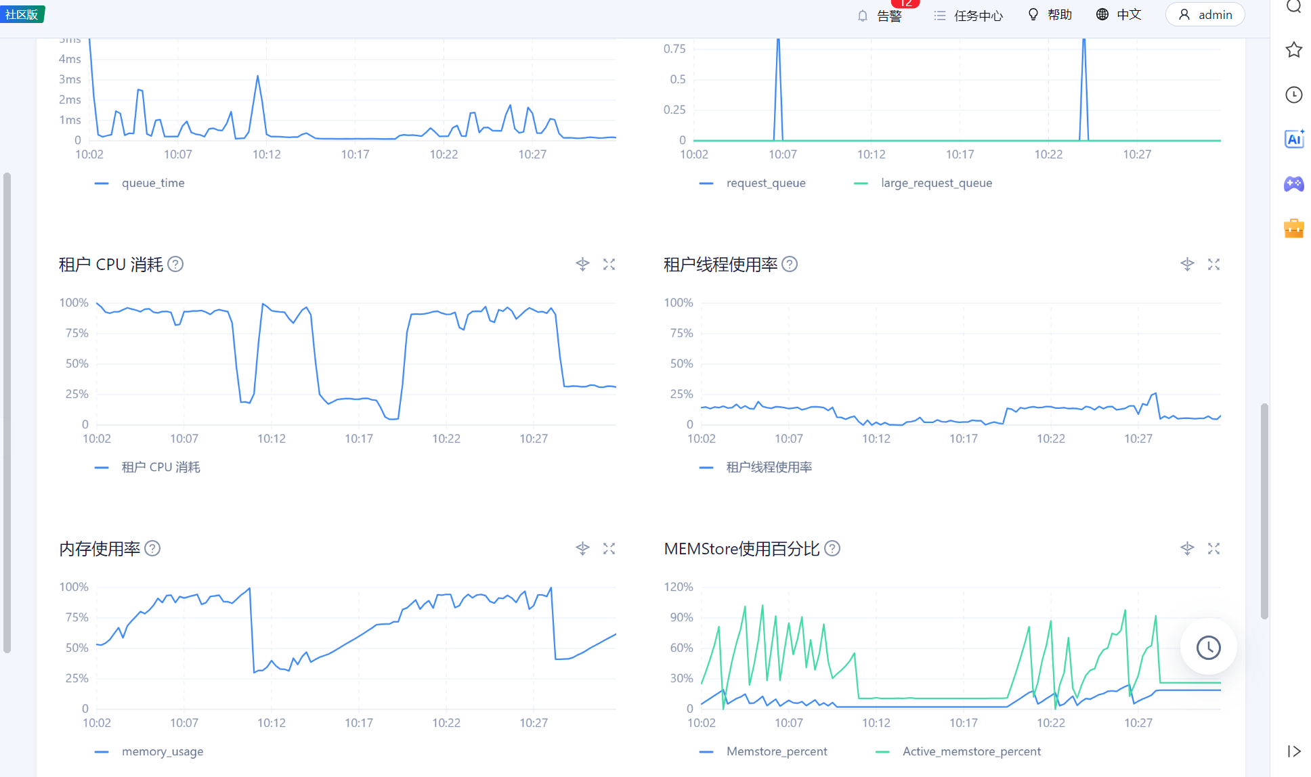Click the pin icon on 租户线程使用率 chart

tap(1187, 265)
